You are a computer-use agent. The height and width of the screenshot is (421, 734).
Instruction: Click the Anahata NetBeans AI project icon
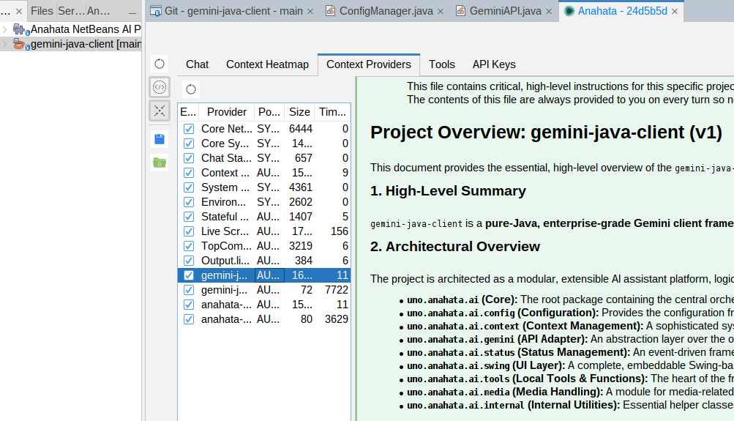20,29
